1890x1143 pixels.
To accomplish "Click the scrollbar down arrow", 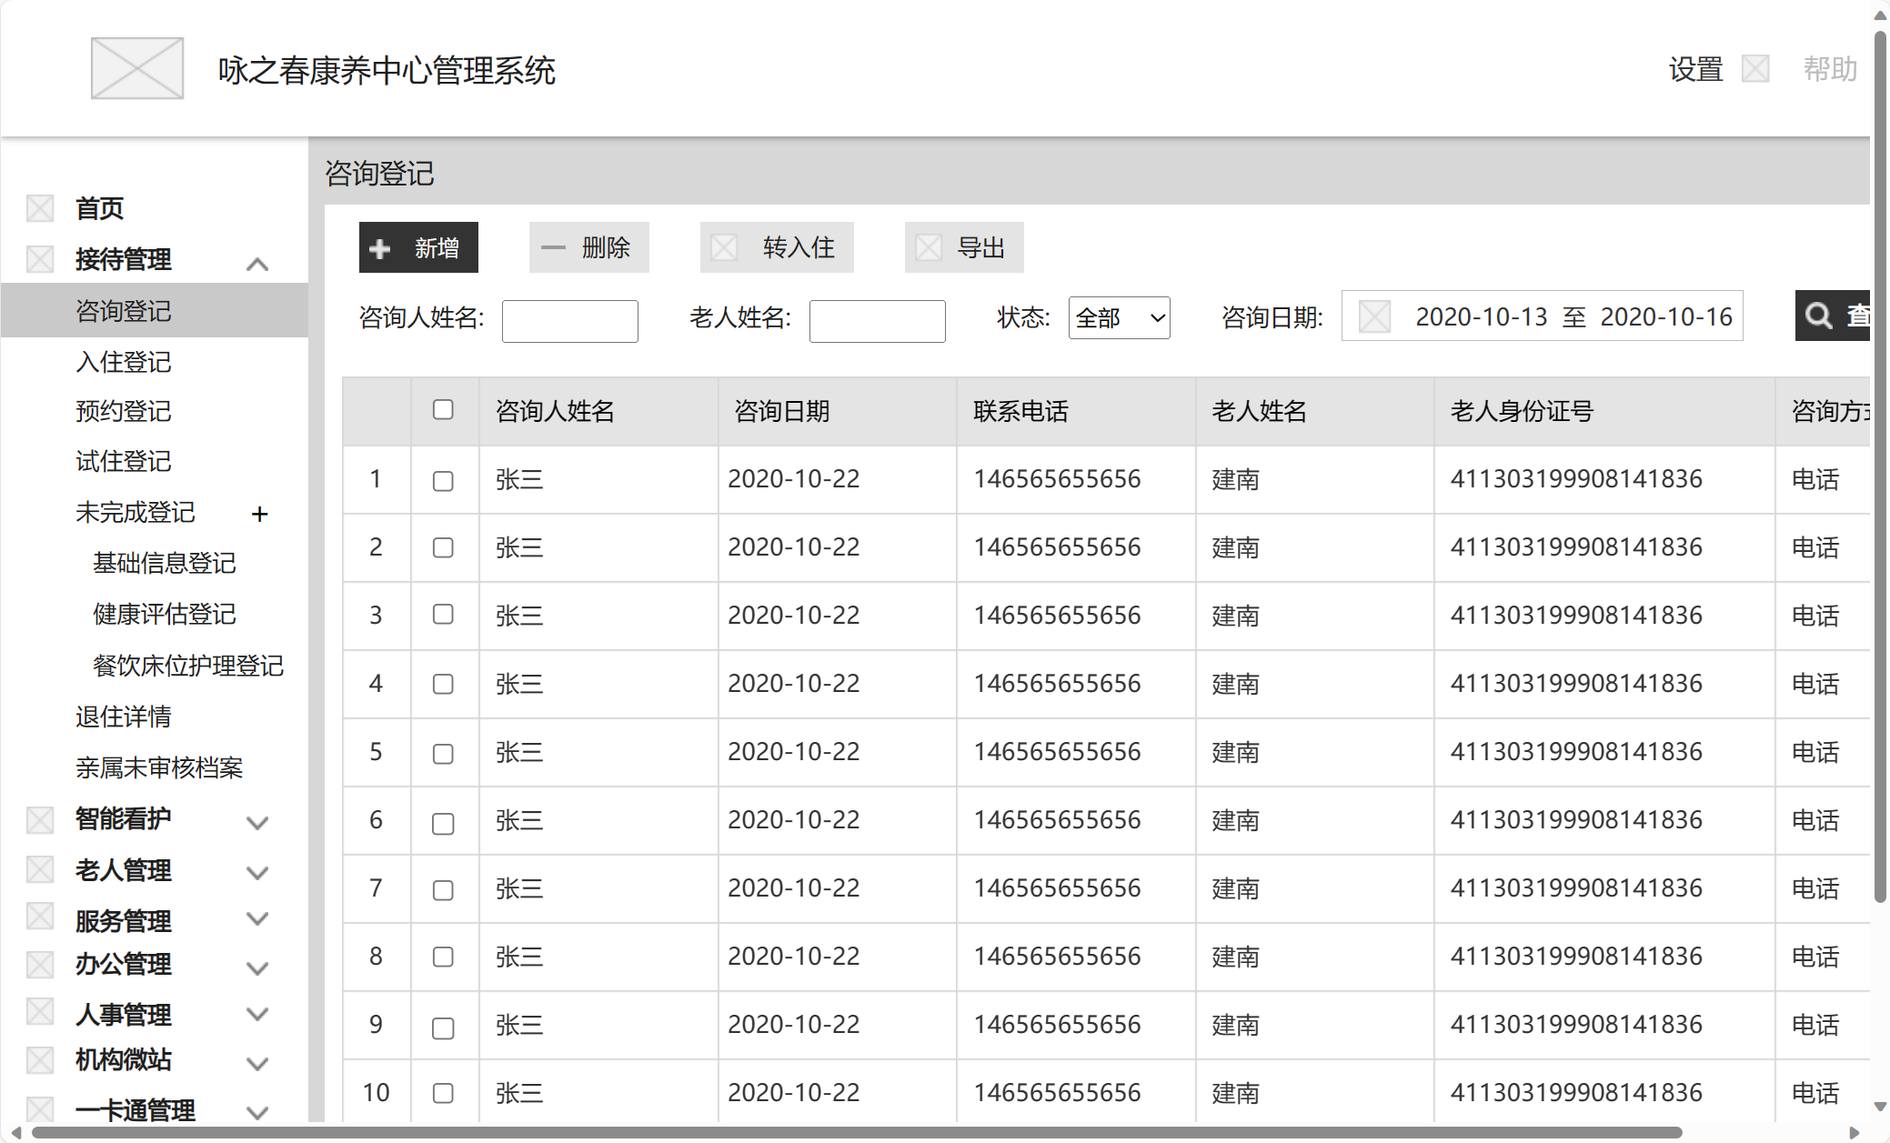I will (1880, 1107).
